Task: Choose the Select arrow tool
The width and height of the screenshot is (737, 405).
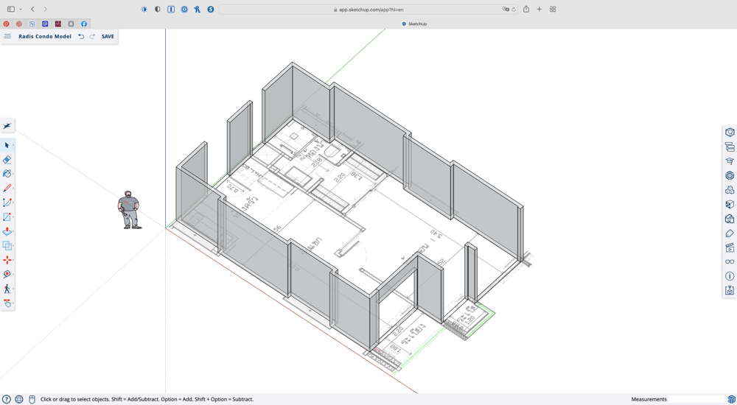Action: [7, 145]
